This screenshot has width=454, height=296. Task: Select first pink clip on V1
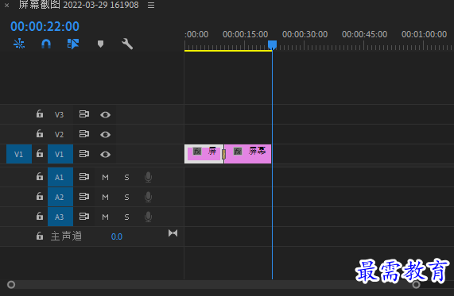click(x=204, y=154)
